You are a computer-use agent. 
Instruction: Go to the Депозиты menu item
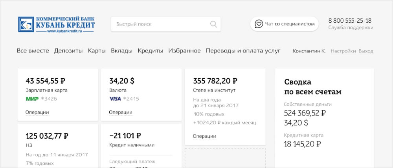68,51
